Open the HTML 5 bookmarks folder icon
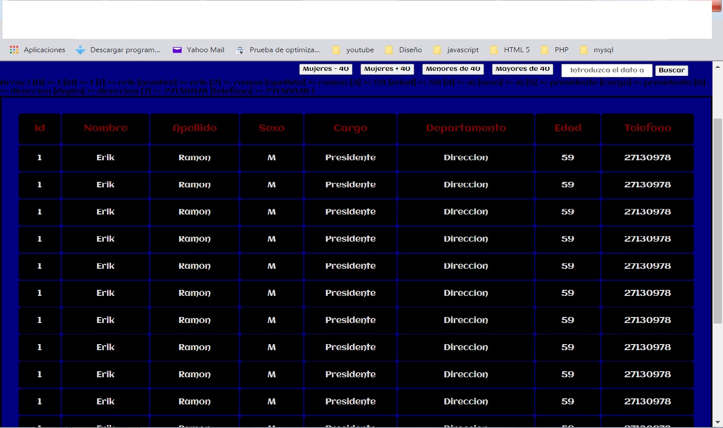The width and height of the screenshot is (723, 428). 494,50
